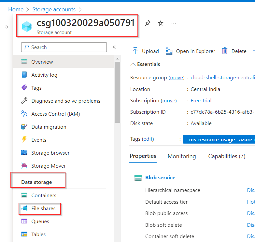Viewport: 255px width, 242px height.
Task: Click edit link next to Tags
Action: coord(148,139)
